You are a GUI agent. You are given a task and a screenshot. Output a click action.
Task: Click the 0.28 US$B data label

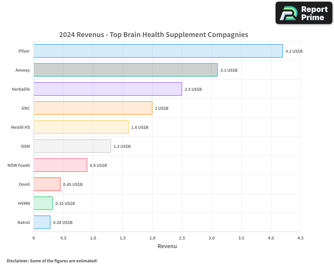tap(63, 223)
